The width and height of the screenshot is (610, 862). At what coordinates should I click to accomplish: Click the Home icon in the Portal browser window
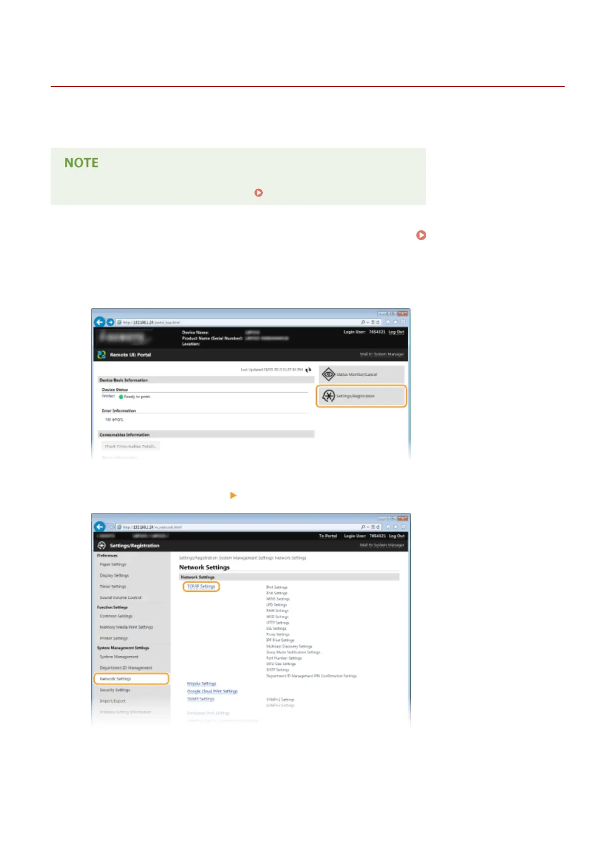point(388,322)
